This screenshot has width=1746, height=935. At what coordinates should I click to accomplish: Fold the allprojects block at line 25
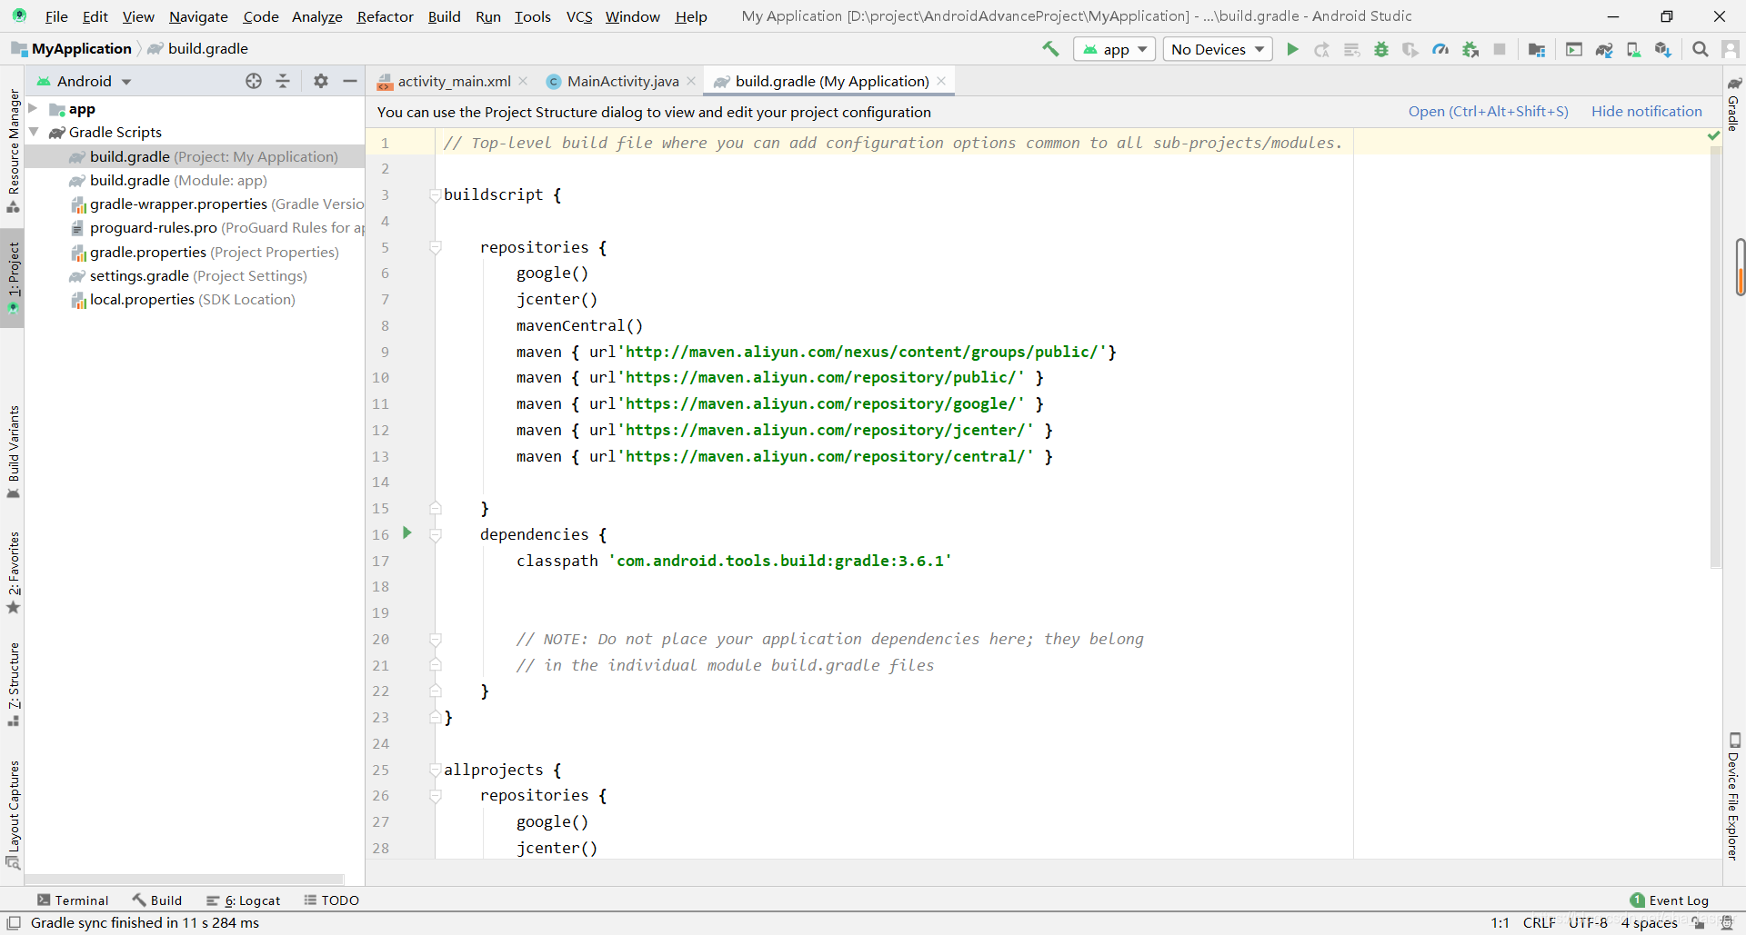click(436, 770)
